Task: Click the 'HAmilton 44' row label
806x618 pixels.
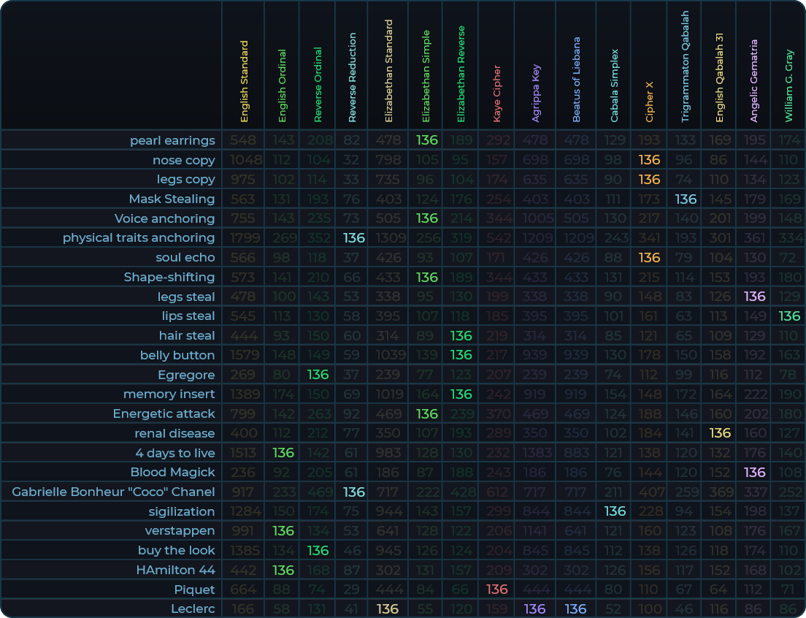Action: (175, 570)
